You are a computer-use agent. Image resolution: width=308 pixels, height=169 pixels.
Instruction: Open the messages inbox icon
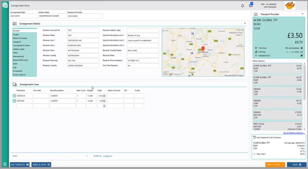(x=251, y=5)
